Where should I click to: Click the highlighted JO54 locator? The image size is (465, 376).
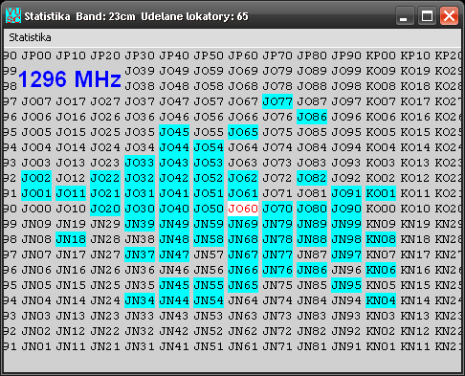click(209, 147)
